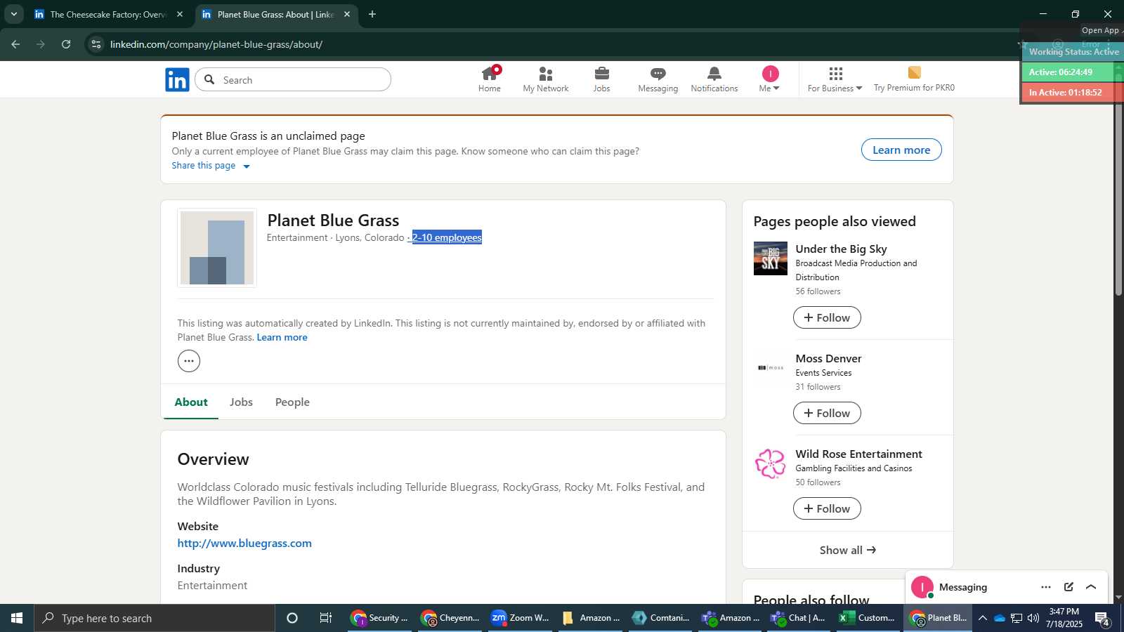Open the 2-10 employees link
This screenshot has height=632, width=1124.
(x=447, y=237)
